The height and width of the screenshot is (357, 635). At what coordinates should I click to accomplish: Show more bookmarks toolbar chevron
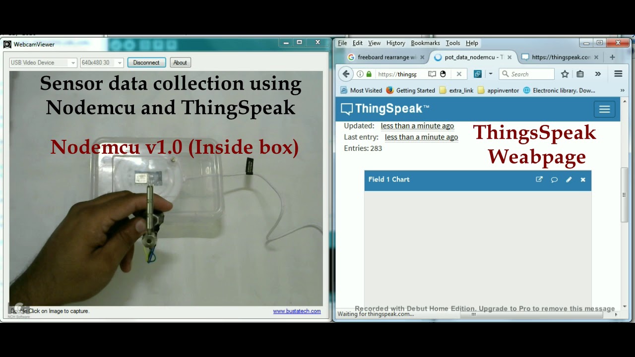[622, 90]
